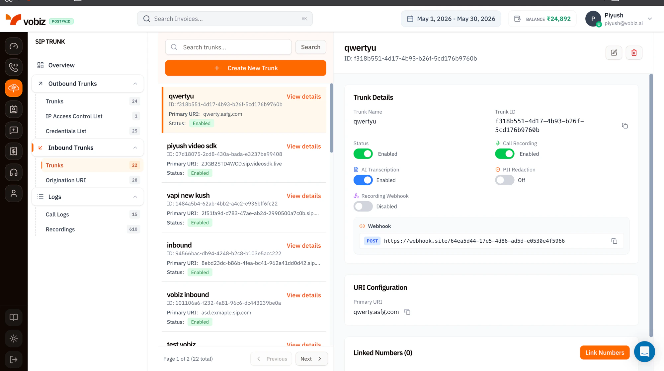Open the documentation book icon in sidebar
The height and width of the screenshot is (371, 664).
tap(14, 317)
